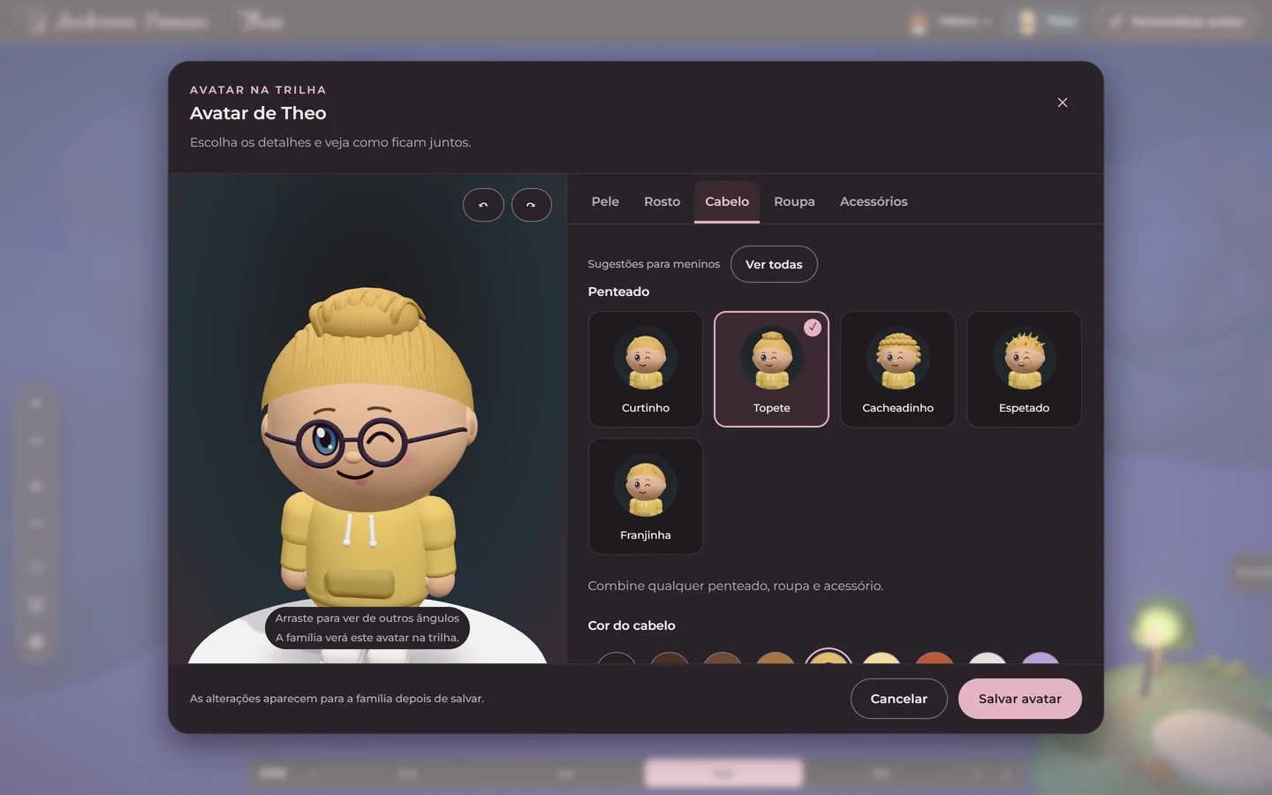The width and height of the screenshot is (1272, 795).
Task: Pick the purple hair color swatch
Action: [1041, 658]
